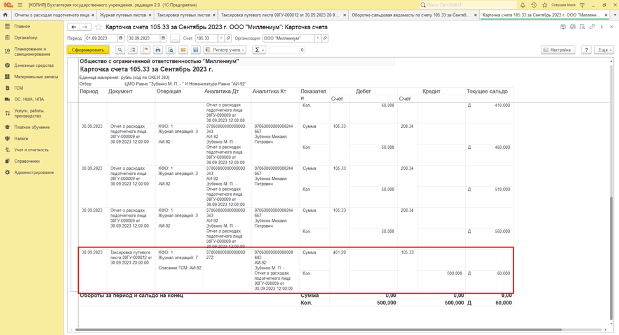
Task: Save report with floppy disk icon
Action: [196, 50]
